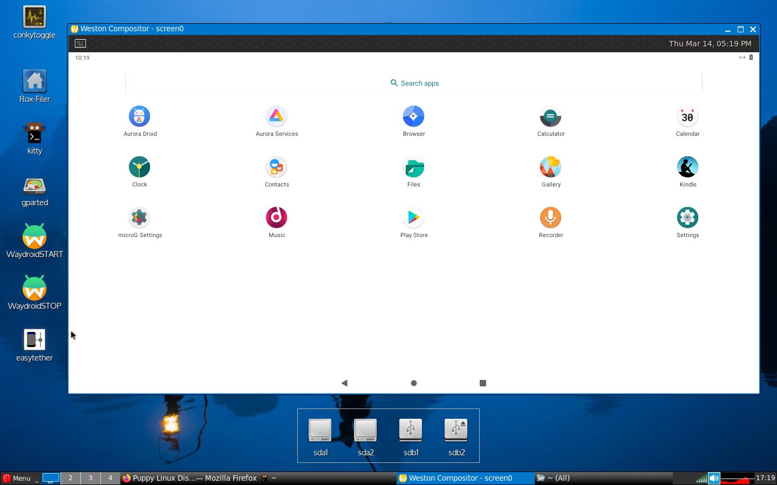Open microG Settings
Viewport: 777px width, 485px height.
click(140, 218)
